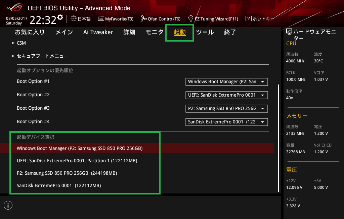Image resolution: width=344 pixels, height=219 pixels.
Task: Open the お気に入り tab
Action: click(30, 32)
